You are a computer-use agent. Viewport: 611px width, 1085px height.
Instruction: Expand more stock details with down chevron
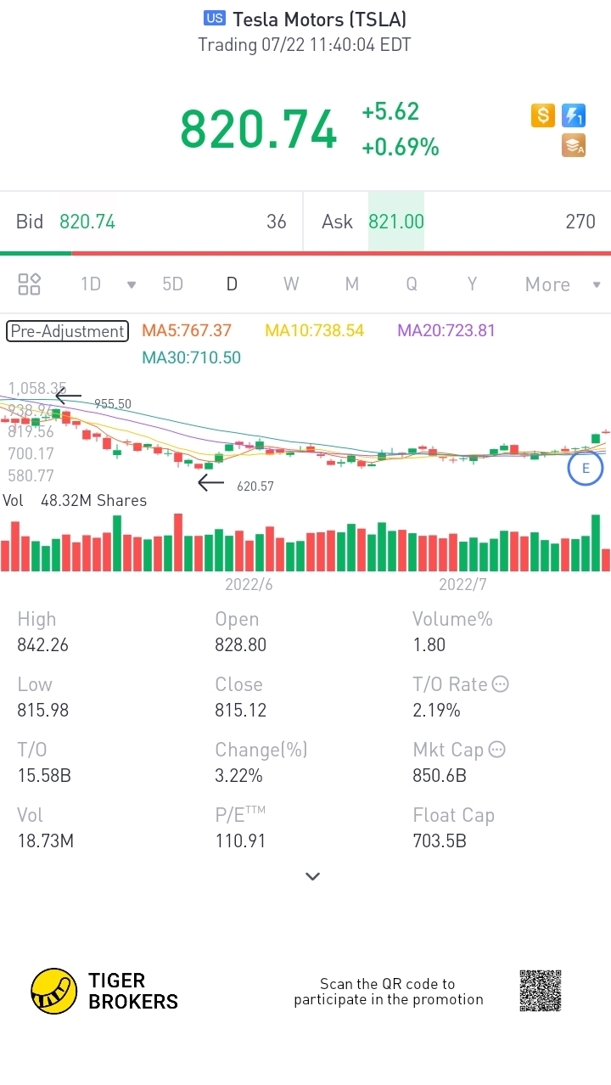[x=312, y=876]
